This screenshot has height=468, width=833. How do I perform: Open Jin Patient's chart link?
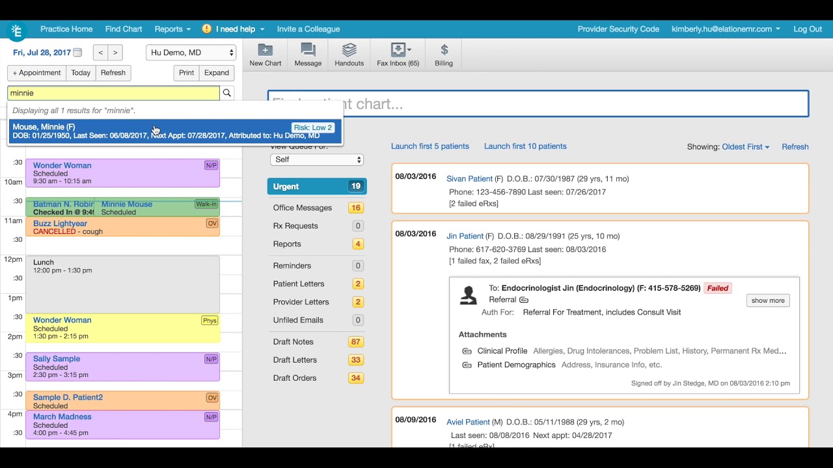click(x=465, y=237)
